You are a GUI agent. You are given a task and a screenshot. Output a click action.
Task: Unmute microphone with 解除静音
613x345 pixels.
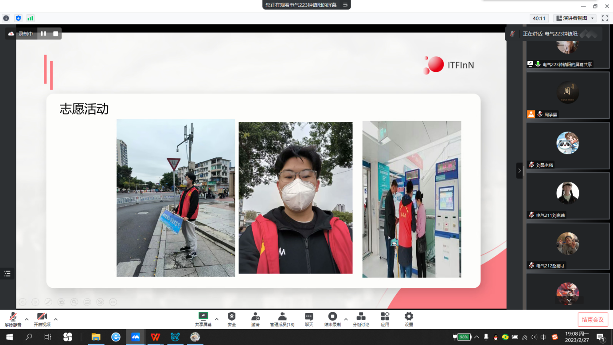click(13, 319)
